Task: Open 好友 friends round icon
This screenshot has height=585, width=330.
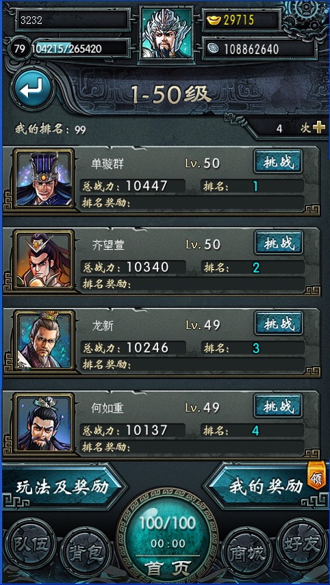Action: click(302, 543)
